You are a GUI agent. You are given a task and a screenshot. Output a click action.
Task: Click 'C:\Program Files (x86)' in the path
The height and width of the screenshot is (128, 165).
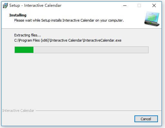point(32,40)
